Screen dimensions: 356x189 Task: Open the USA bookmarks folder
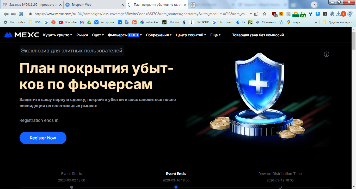[35, 22]
